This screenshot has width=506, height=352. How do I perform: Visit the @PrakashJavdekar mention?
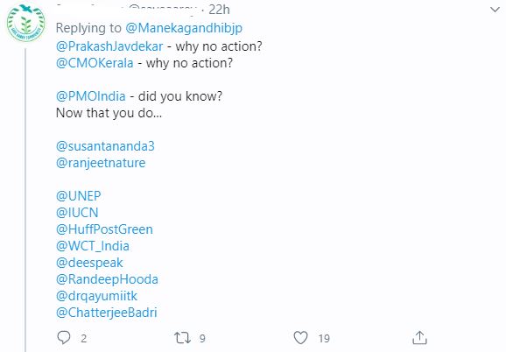pos(109,46)
